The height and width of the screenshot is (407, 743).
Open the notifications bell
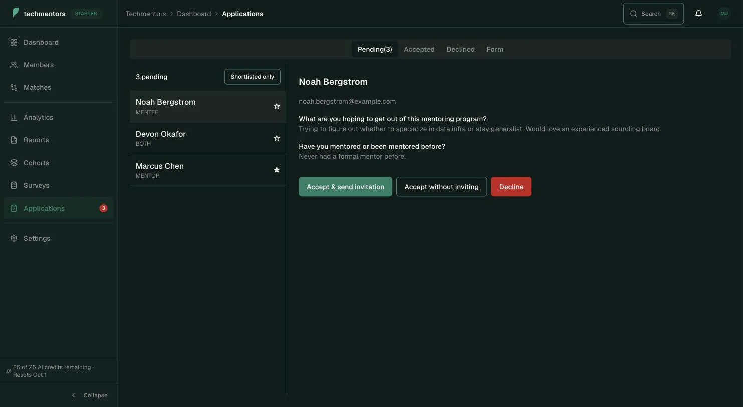click(x=698, y=14)
